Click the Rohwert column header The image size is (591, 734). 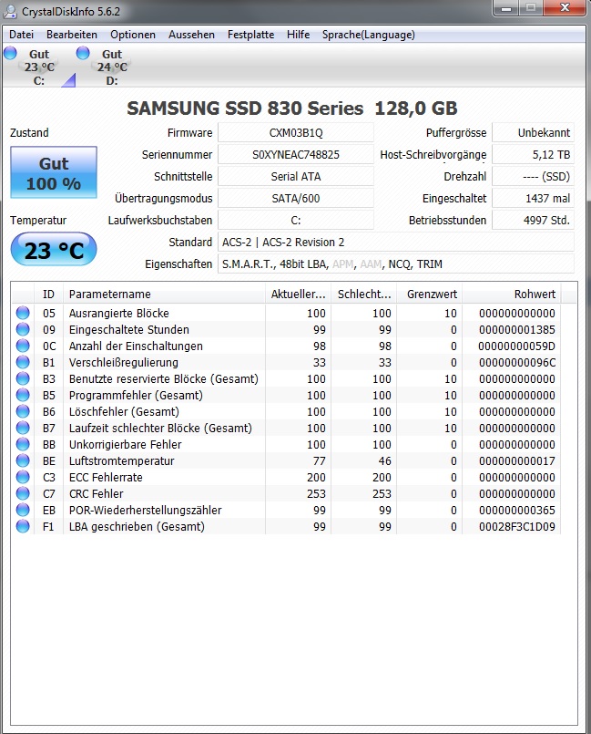pyautogui.click(x=512, y=294)
